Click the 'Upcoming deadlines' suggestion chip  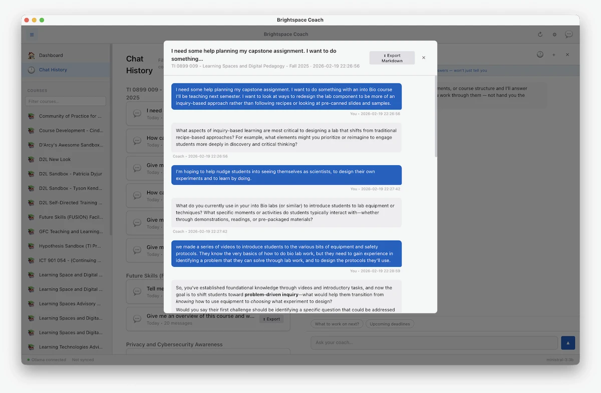[x=390, y=324]
